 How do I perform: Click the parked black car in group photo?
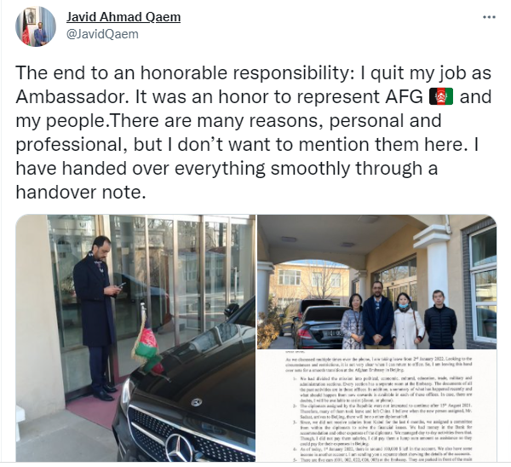(x=318, y=326)
